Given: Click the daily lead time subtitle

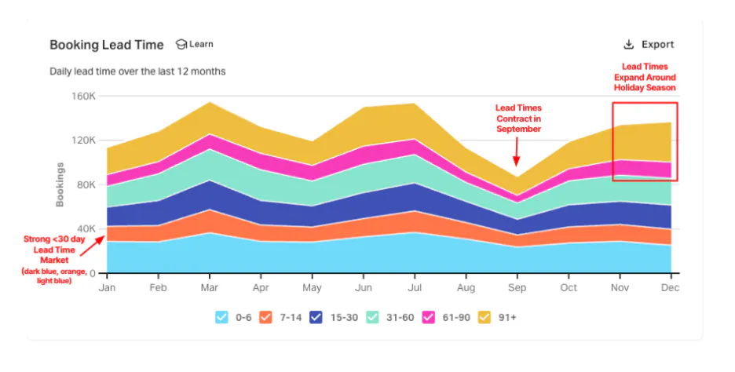Looking at the screenshot, I should [138, 71].
